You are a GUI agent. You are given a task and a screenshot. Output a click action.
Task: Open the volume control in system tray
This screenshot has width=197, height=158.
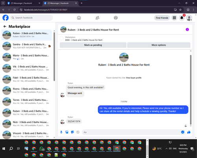coord(170,149)
